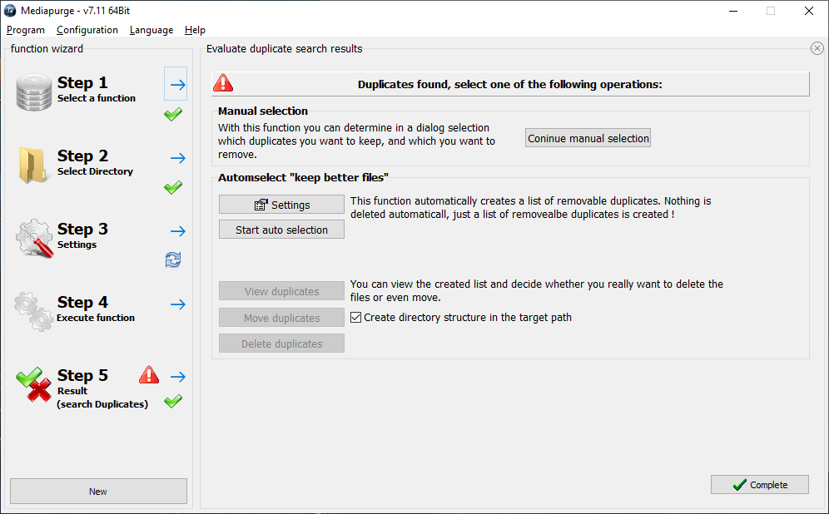
Task: Go to Step 2 using its blue arrow
Action: tap(177, 158)
